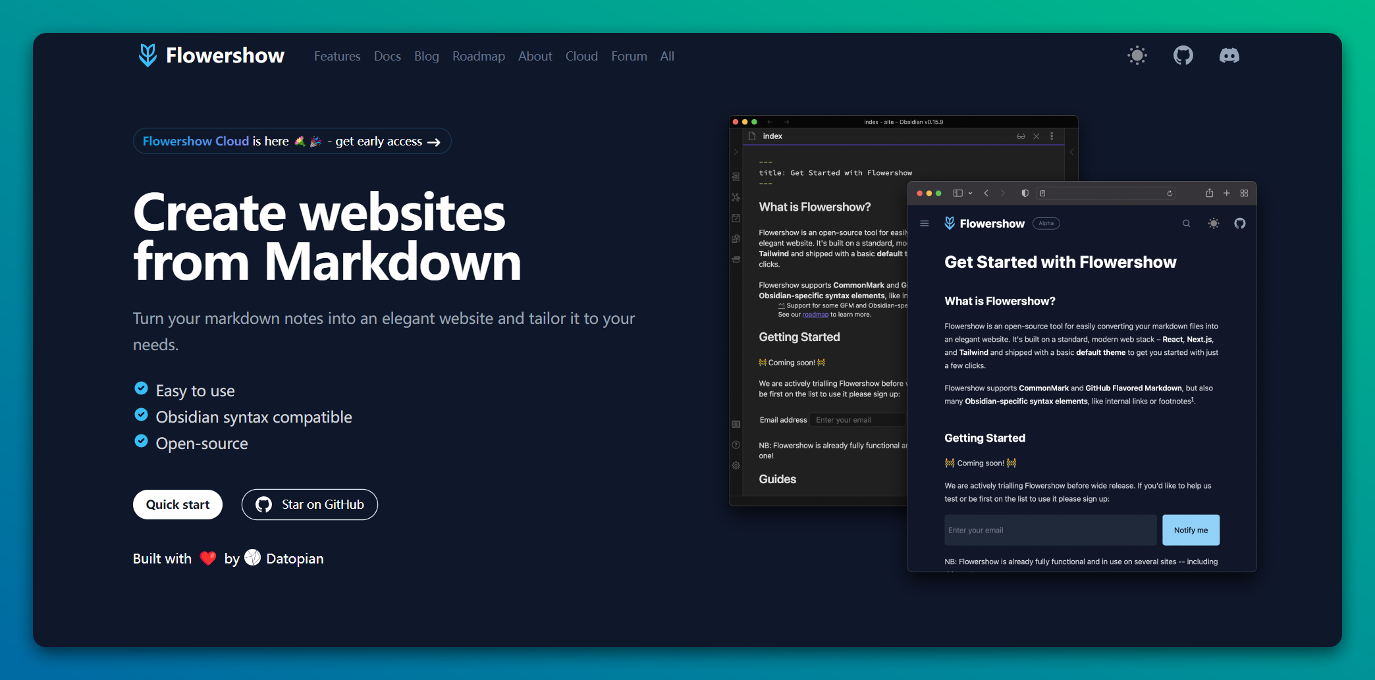Click the checkmark beside Open-source
The image size is (1375, 680).
tap(141, 441)
